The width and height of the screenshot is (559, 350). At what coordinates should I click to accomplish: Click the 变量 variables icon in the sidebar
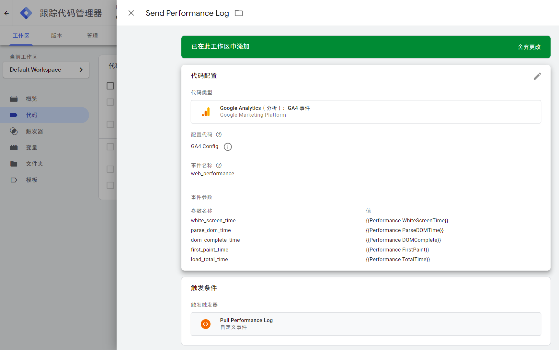tap(14, 147)
